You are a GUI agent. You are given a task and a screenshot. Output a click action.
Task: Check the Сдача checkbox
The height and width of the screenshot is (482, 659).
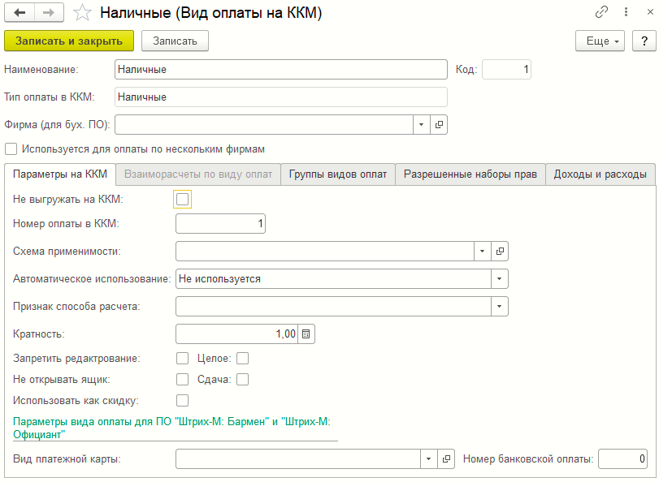(x=242, y=379)
